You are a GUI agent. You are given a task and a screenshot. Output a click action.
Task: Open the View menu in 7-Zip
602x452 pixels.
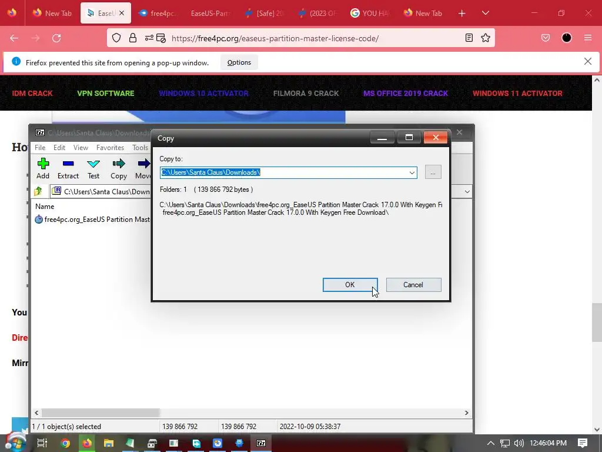pyautogui.click(x=81, y=148)
